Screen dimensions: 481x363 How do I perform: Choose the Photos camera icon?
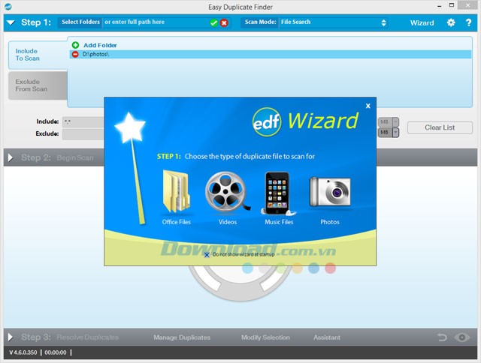pos(329,193)
